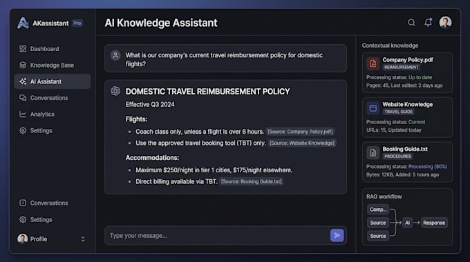Open Analytics from the sidebar
This screenshot has width=470, height=262.
click(x=52, y=114)
